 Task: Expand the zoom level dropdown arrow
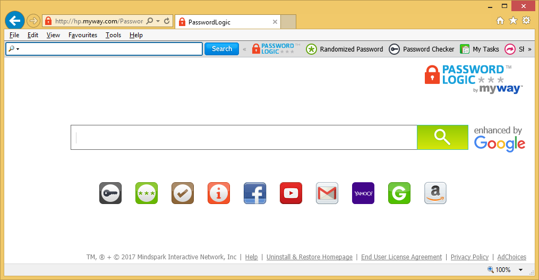click(521, 270)
